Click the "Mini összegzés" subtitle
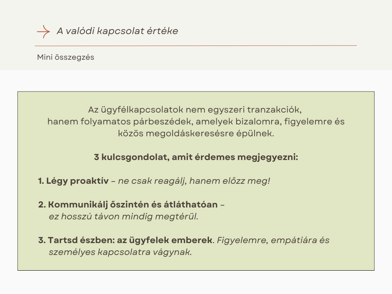Viewport: 392px width, 294px height. point(65,57)
